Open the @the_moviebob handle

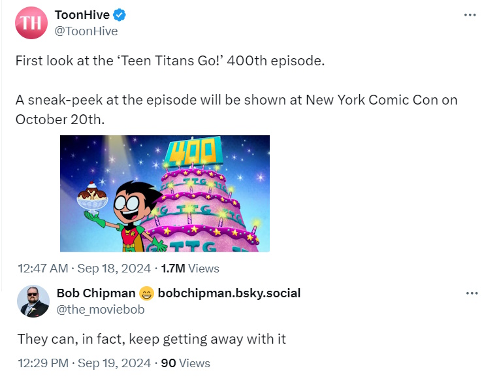click(101, 309)
